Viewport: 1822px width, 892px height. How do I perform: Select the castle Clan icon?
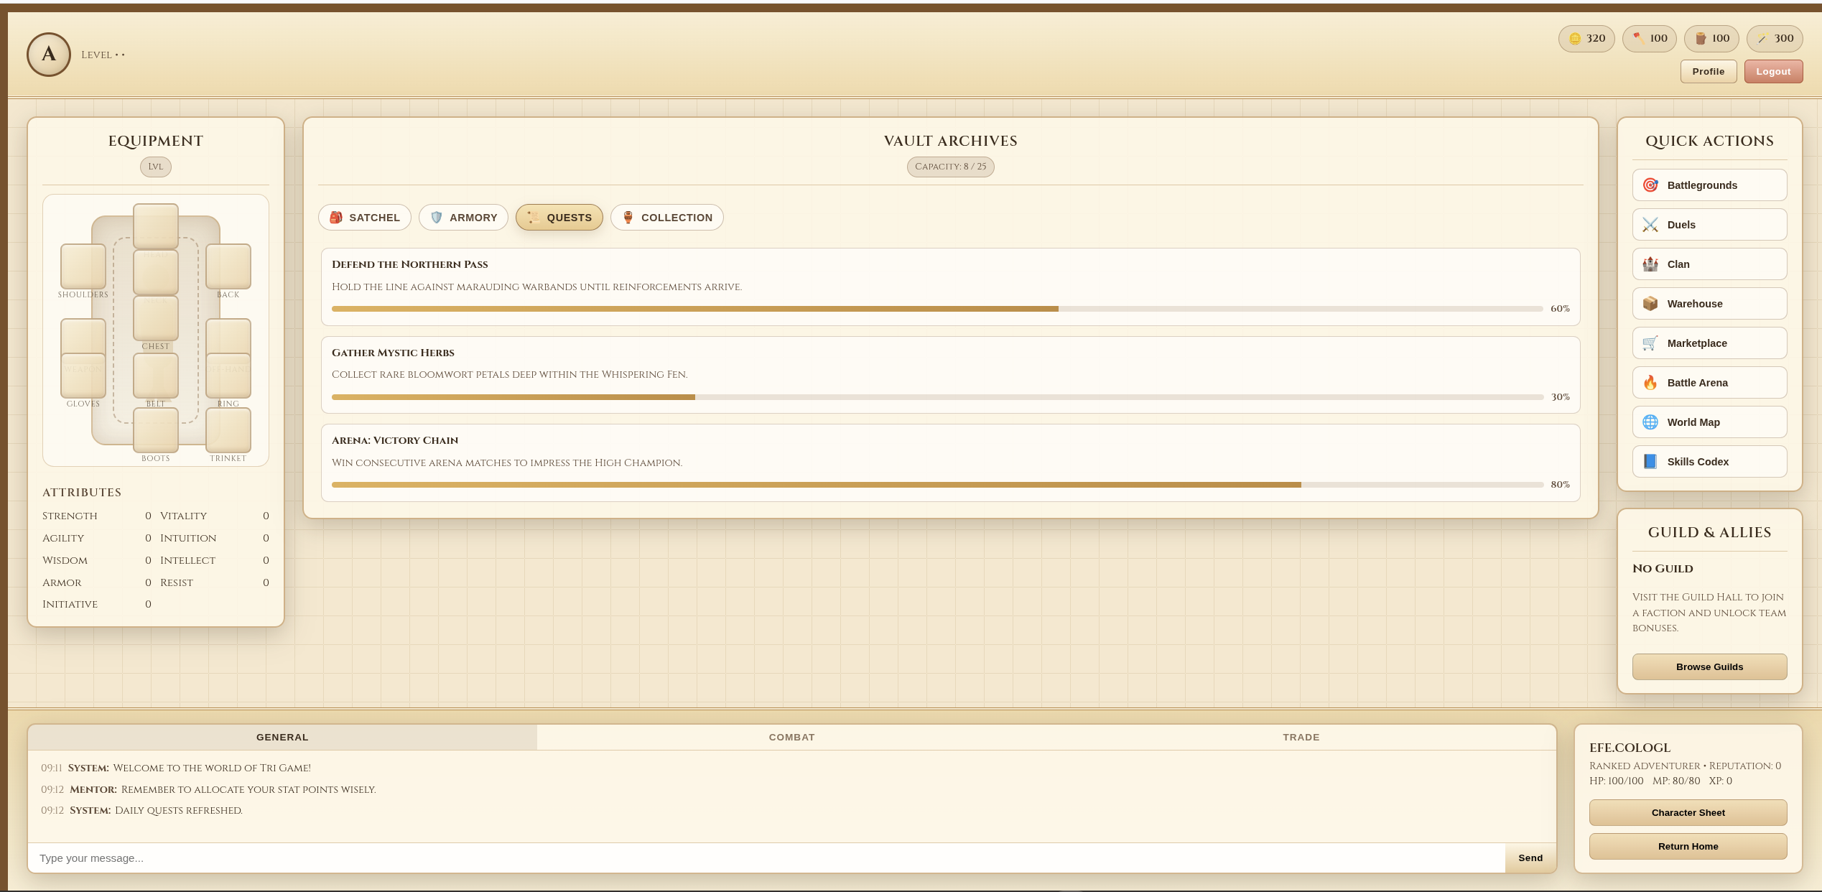pos(1650,264)
